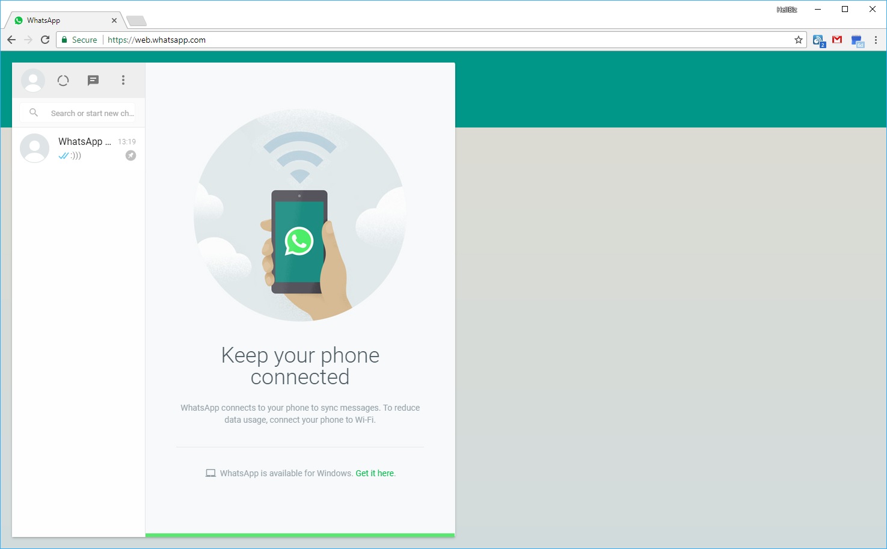The width and height of the screenshot is (887, 549).
Task: Click the search magnifier icon
Action: 34,112
